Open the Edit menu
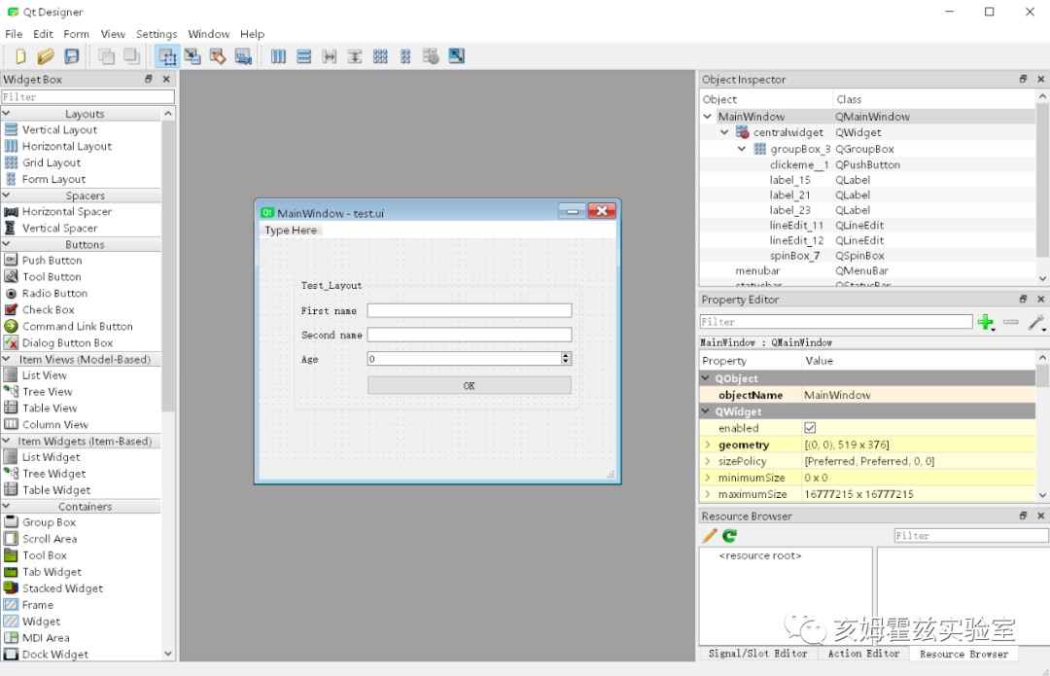This screenshot has width=1050, height=676. [43, 33]
